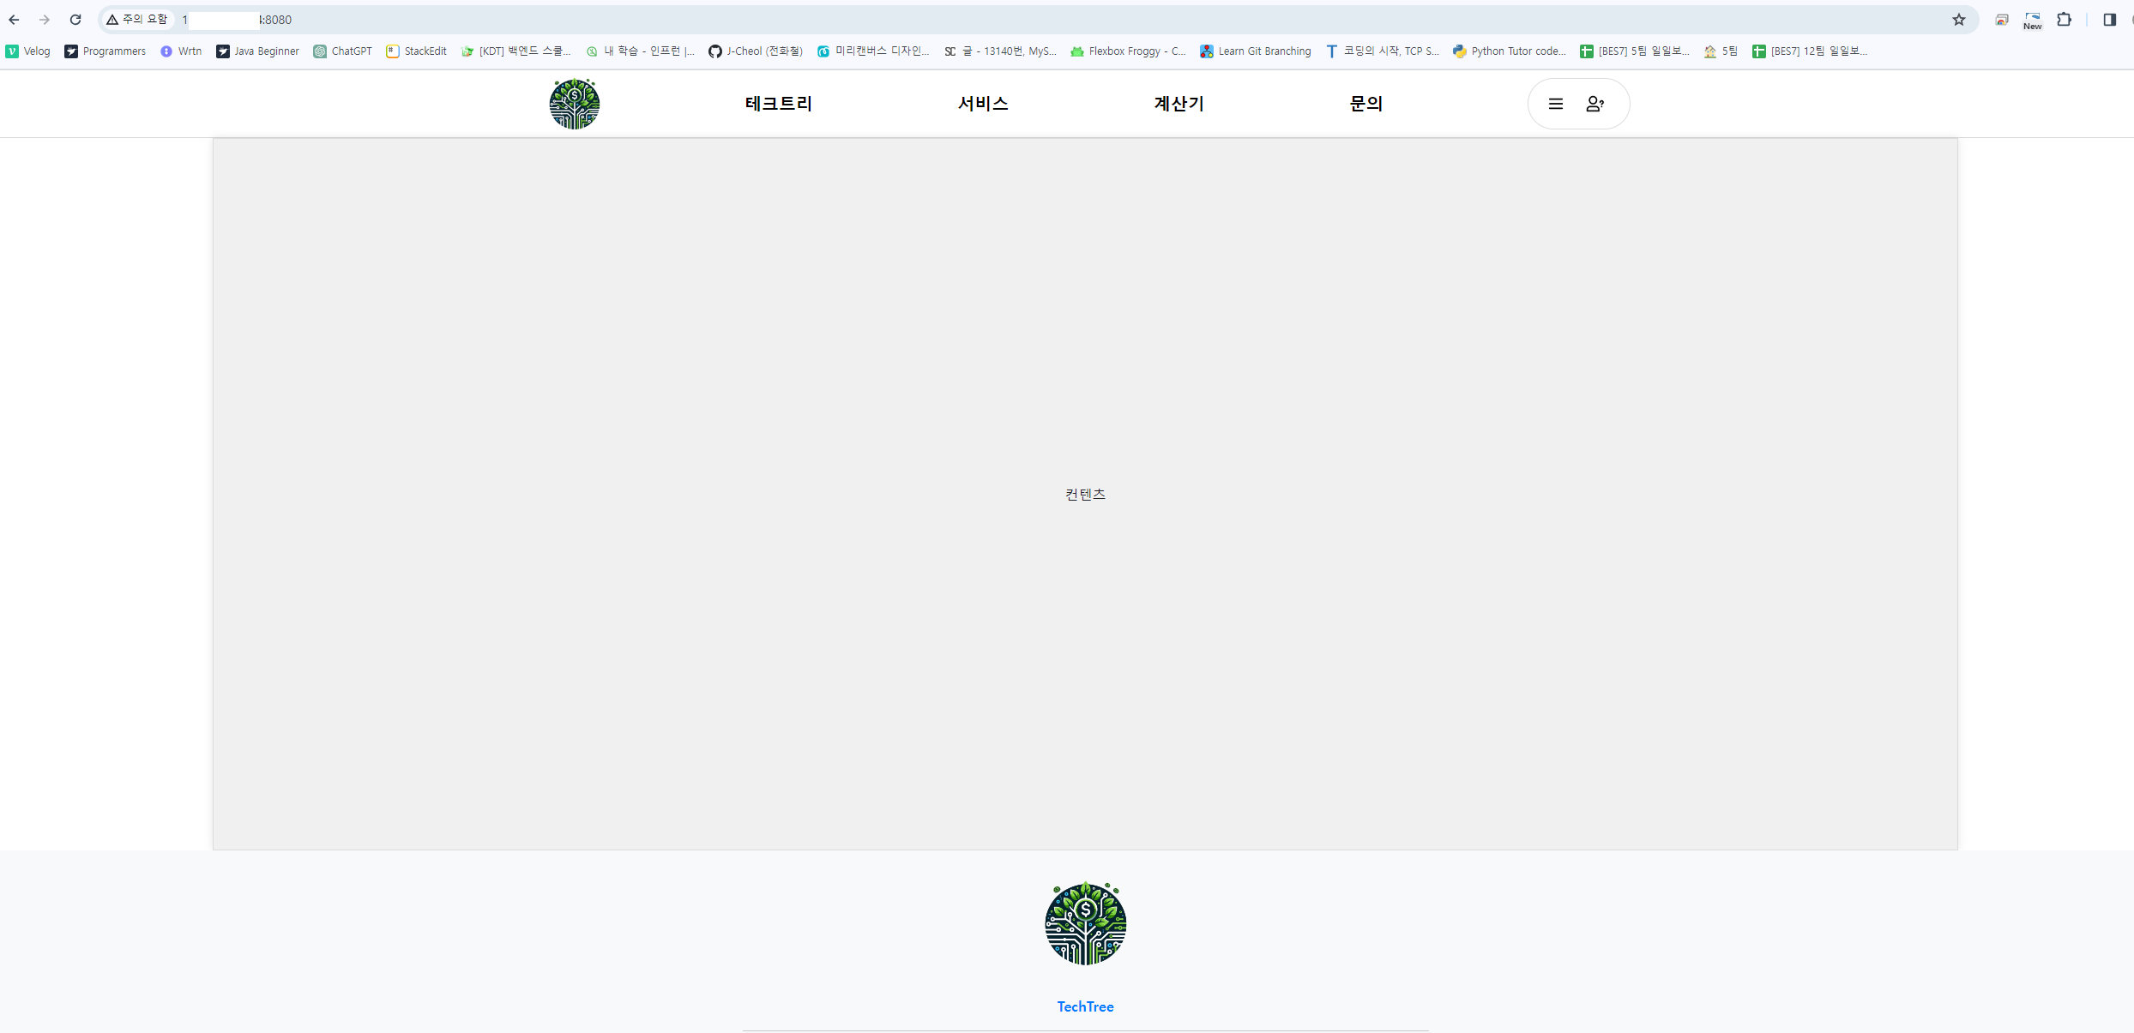This screenshot has height=1033, width=2134.
Task: Click the footer TechTree logo image
Action: pyautogui.click(x=1085, y=924)
